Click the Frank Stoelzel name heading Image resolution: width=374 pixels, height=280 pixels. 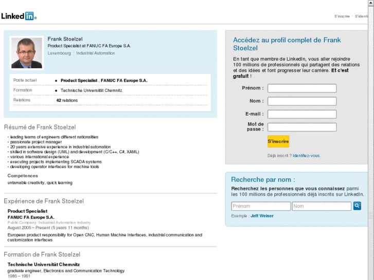pyautogui.click(x=65, y=39)
